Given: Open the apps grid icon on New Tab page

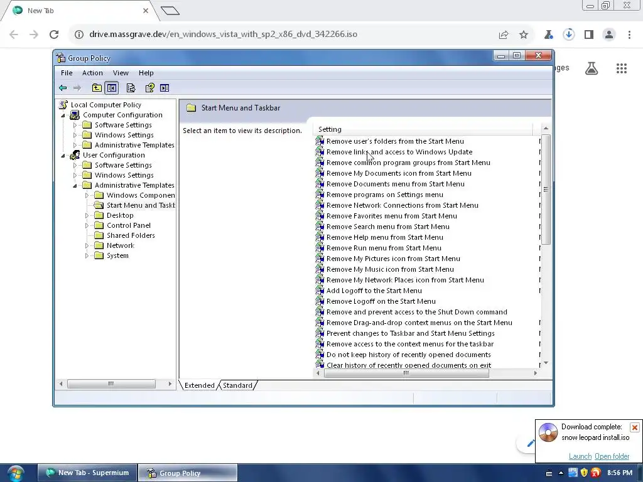Looking at the screenshot, I should tap(622, 68).
